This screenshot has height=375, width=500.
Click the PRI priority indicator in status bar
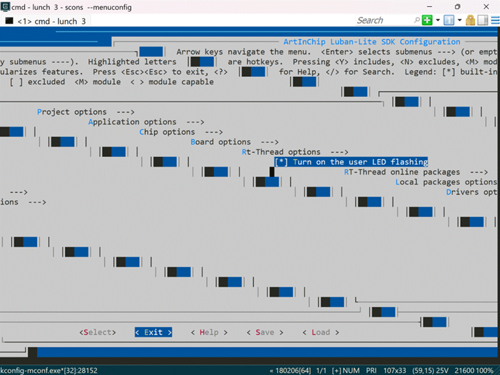pos(371,370)
